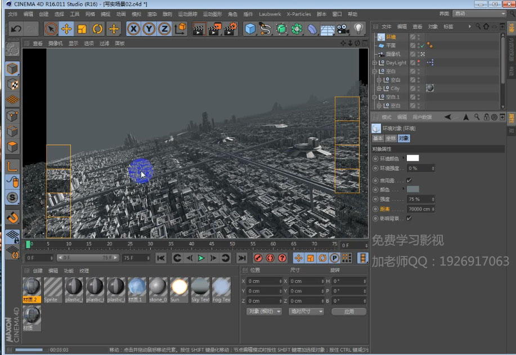Click the Make Editable icon in left palette
The image size is (516, 355).
pos(12,50)
